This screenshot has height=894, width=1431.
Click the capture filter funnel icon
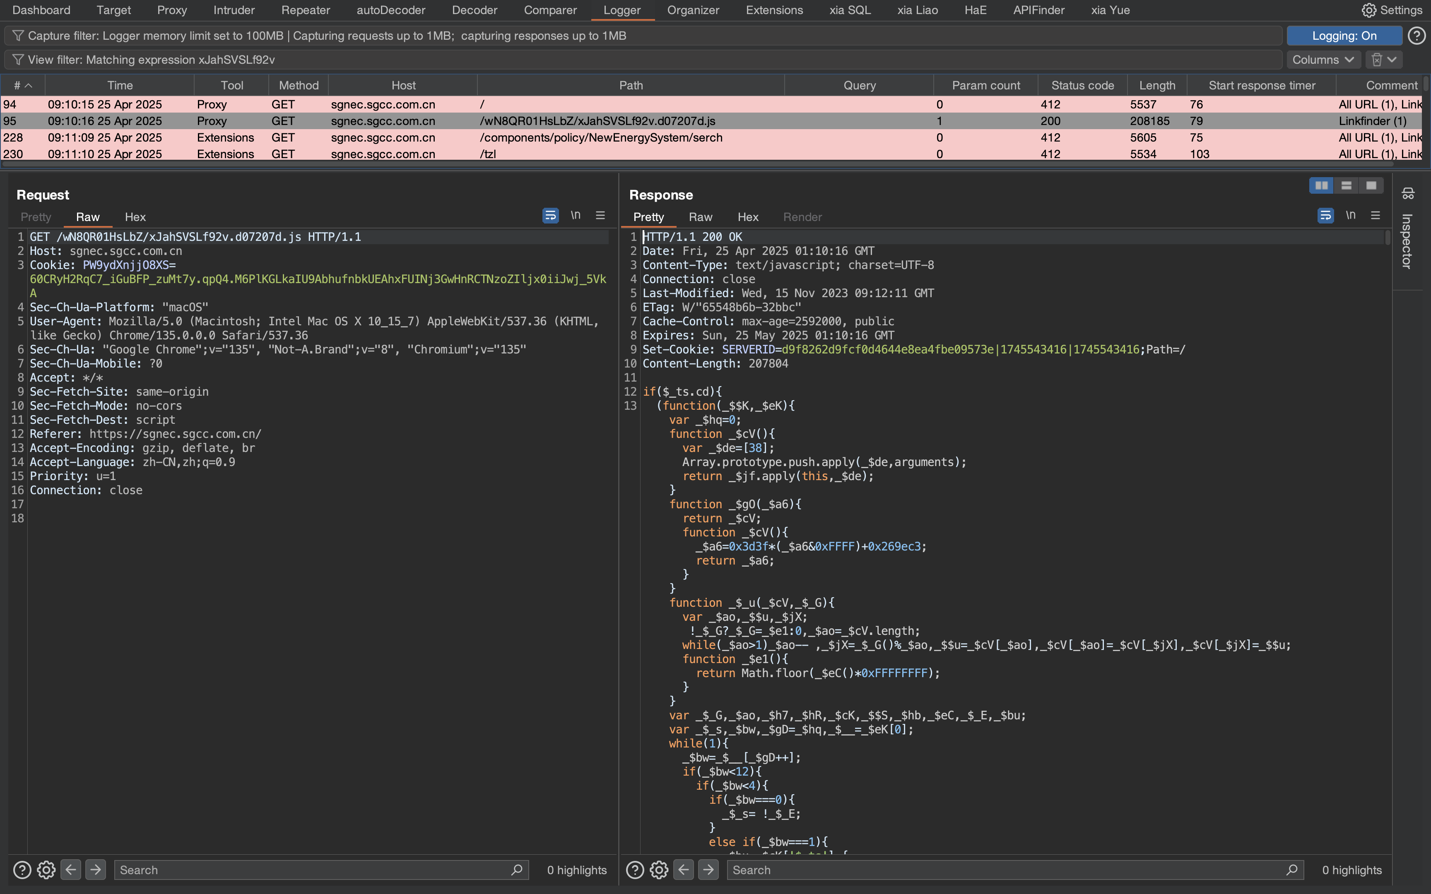pos(18,36)
